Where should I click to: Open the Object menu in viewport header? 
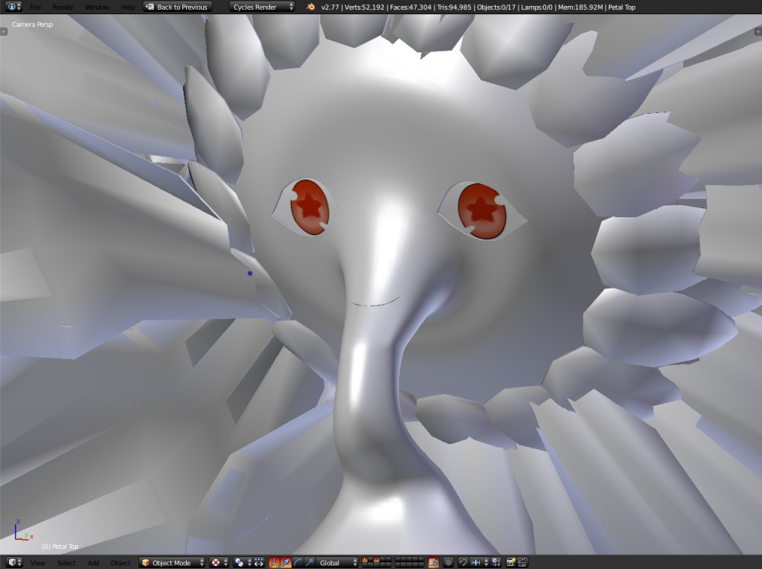point(121,563)
